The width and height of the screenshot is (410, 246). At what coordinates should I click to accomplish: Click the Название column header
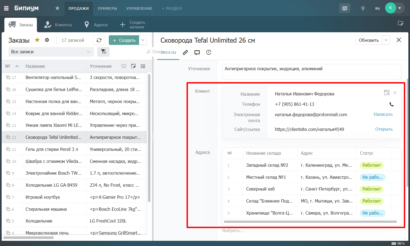click(x=35, y=66)
